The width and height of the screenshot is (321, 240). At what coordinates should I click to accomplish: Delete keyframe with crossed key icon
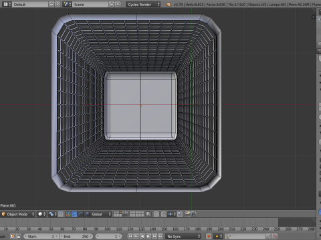point(276,237)
